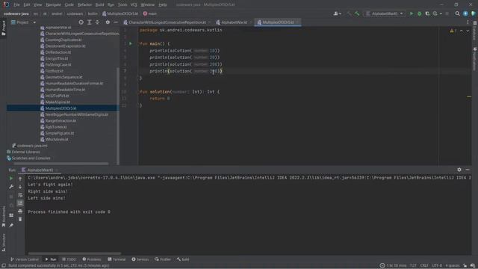Pin the Run tab with the pin icon
The height and width of the screenshot is (269, 478).
click(x=11, y=226)
